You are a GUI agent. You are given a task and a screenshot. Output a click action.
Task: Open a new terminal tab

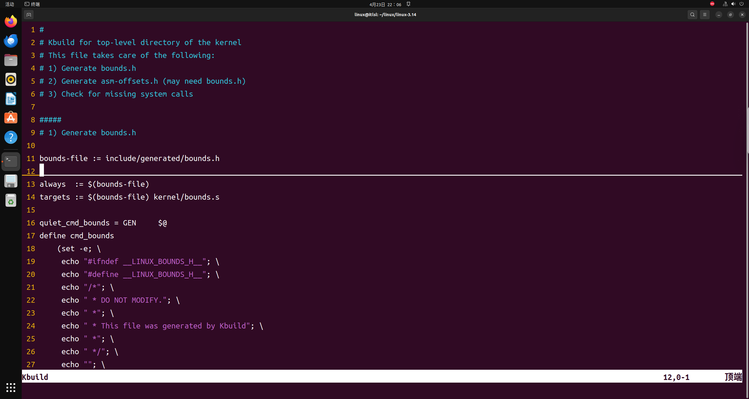29,15
